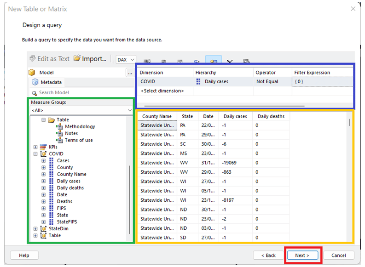
Task: Expand the Deaths attribute
Action: (44, 201)
